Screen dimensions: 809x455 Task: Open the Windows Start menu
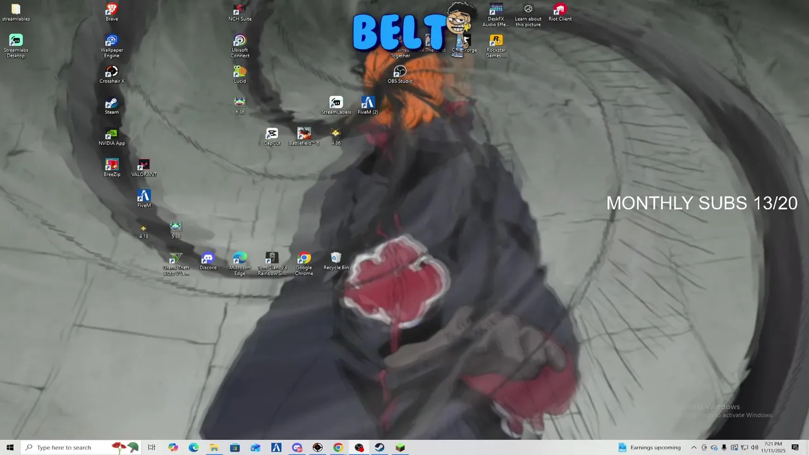10,447
